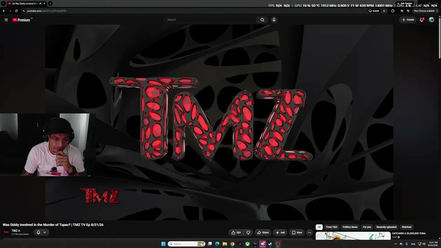This screenshot has width=441, height=248.
Task: Open Chrome media control icon
Action: coord(402,11)
